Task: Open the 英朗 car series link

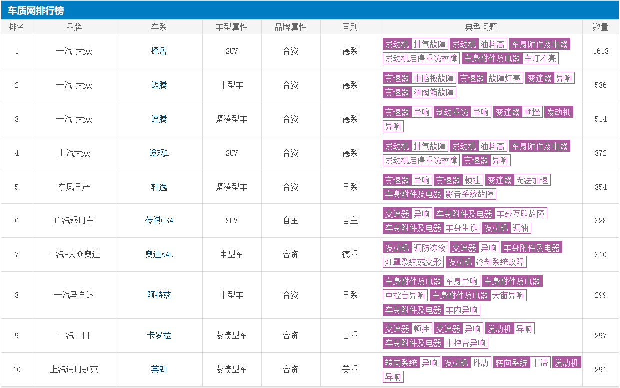Action: [x=159, y=369]
